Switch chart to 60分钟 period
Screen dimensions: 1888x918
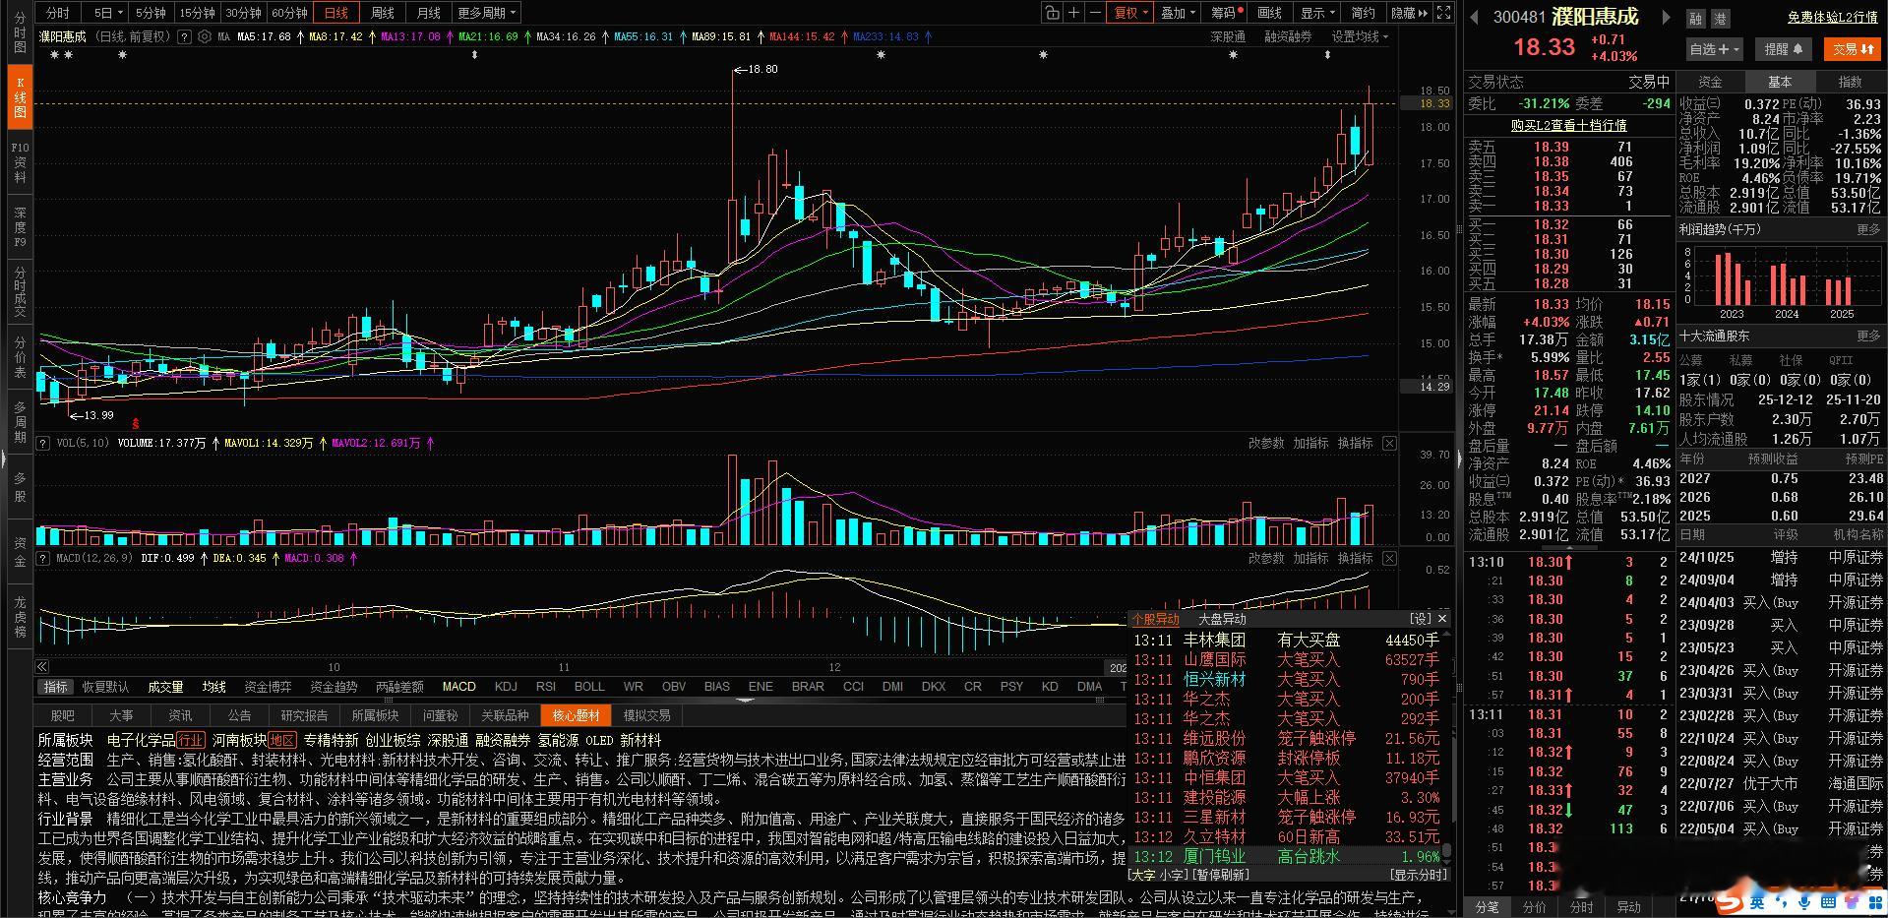coord(289,13)
